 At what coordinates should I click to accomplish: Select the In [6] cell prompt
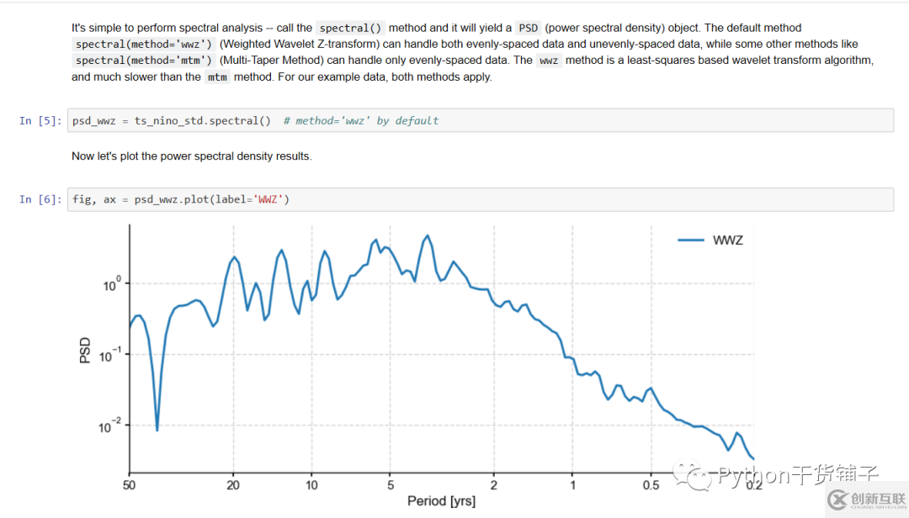coord(40,199)
